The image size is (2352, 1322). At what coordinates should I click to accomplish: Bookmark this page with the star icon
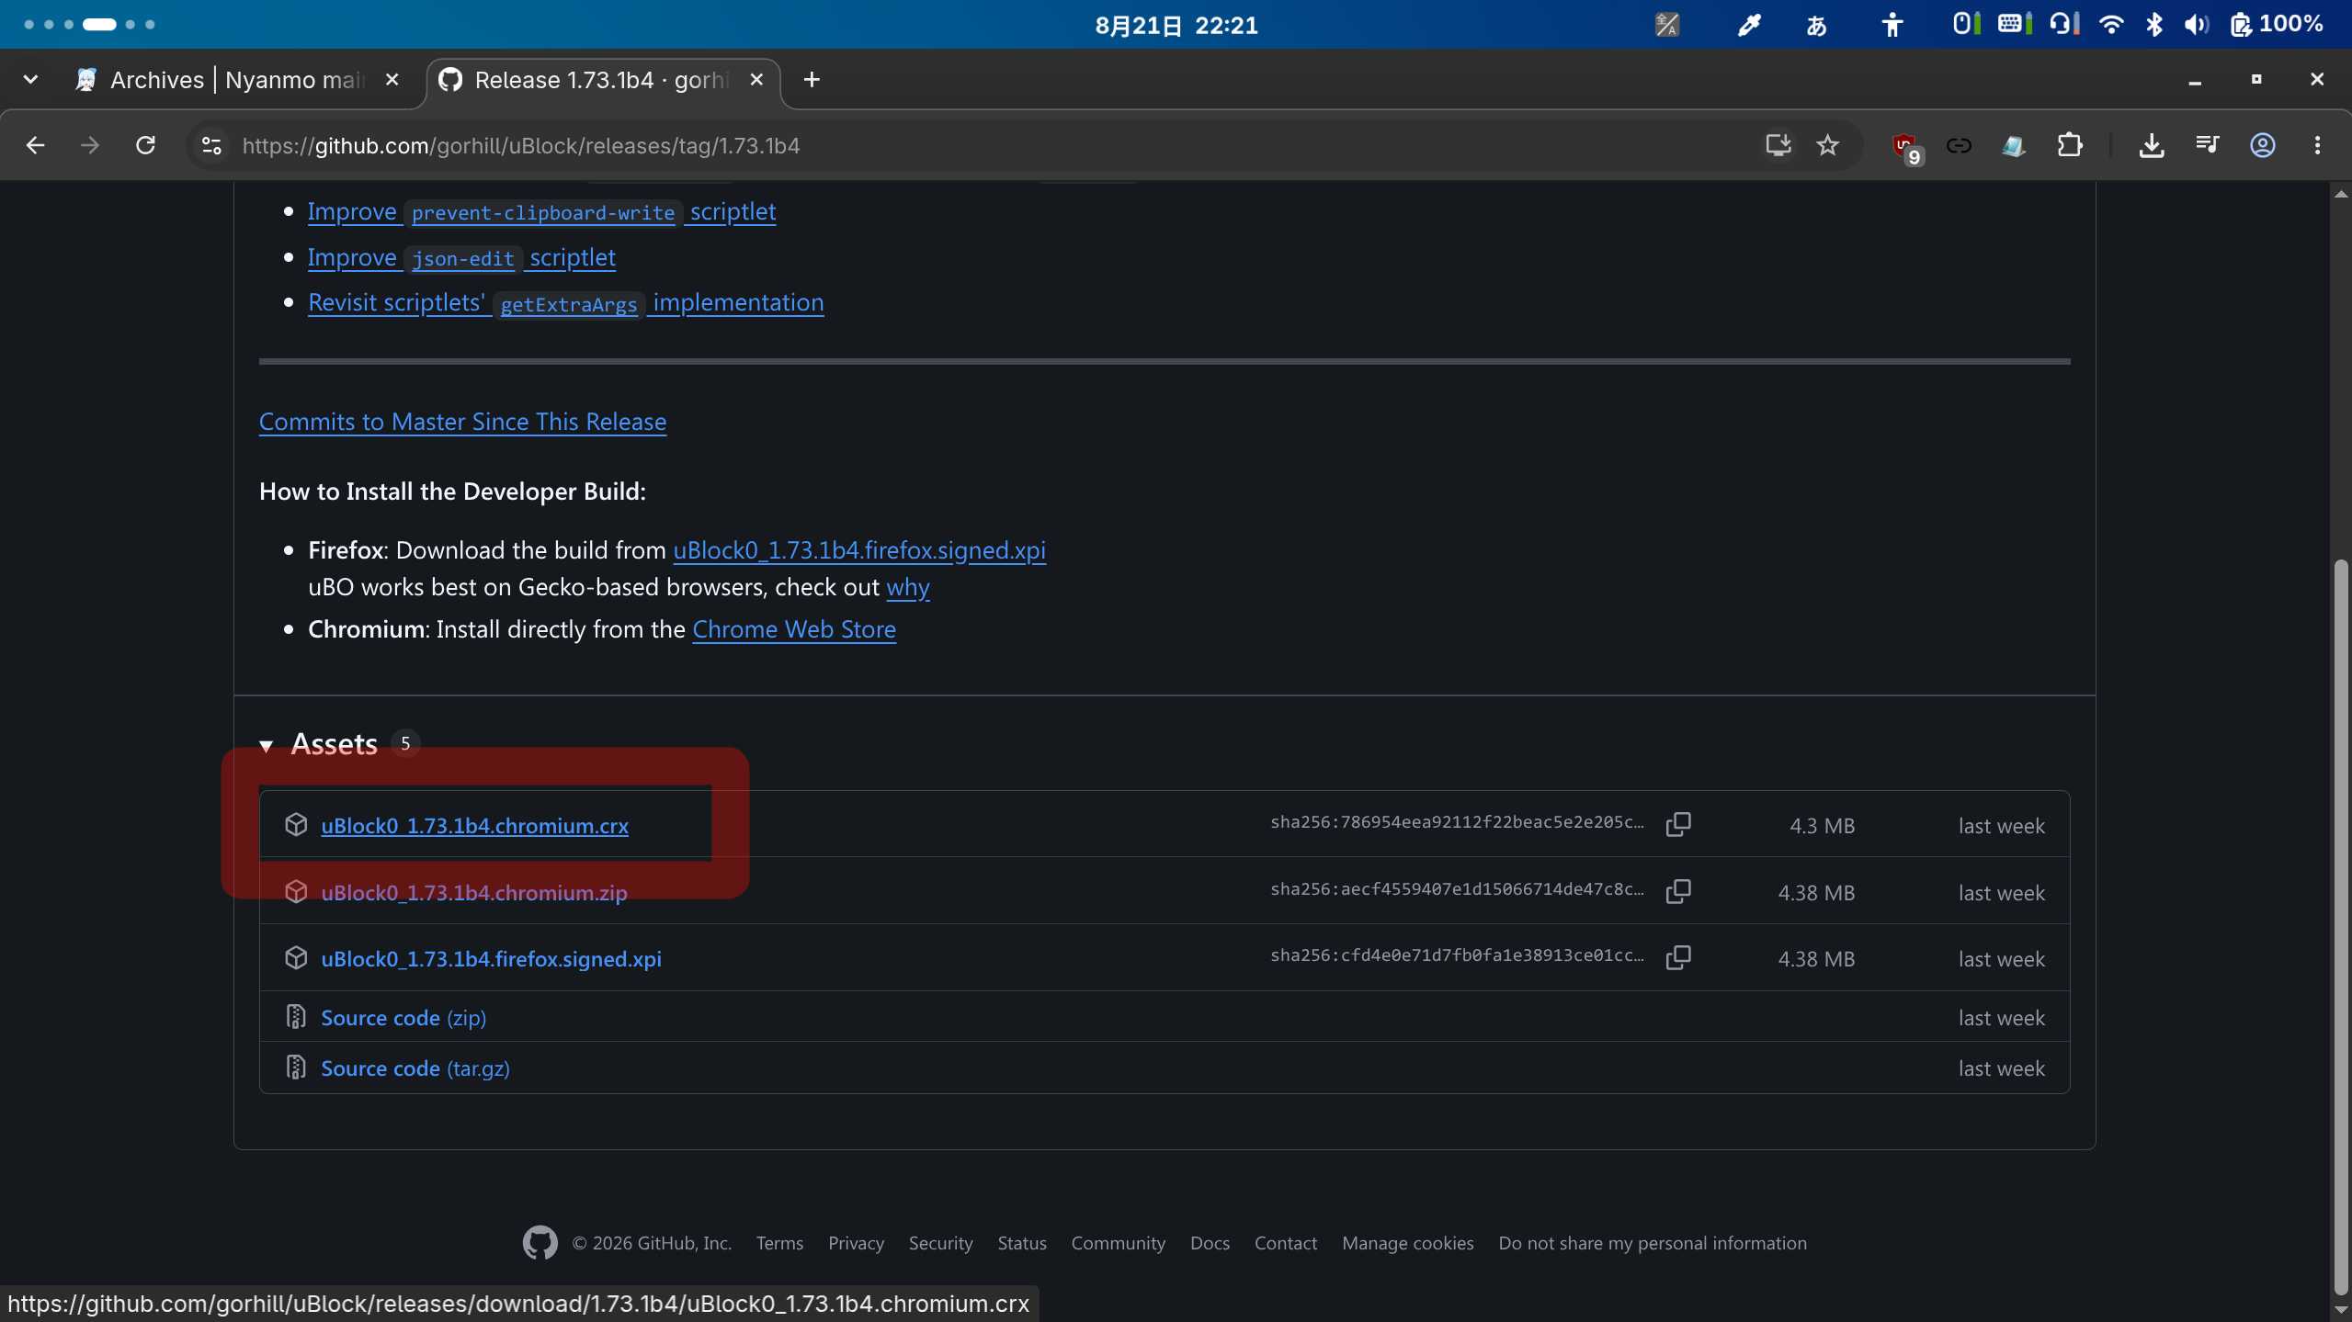pos(1828,145)
